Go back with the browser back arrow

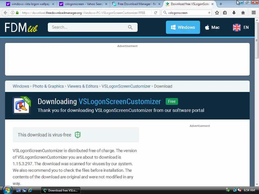pyautogui.click(x=5, y=13)
